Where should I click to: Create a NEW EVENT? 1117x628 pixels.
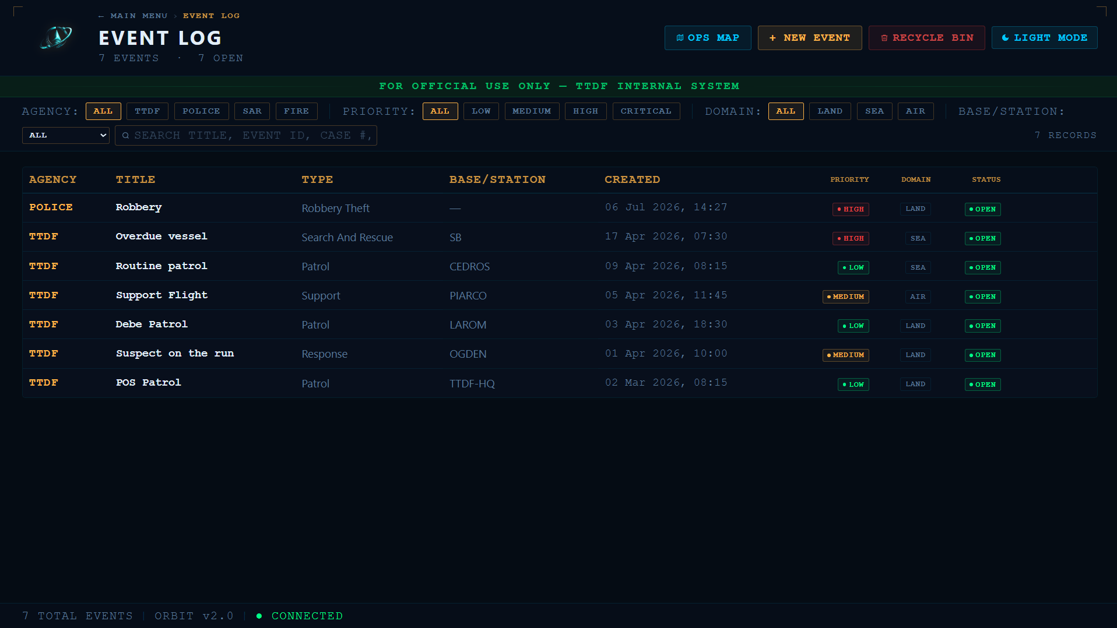coord(810,38)
